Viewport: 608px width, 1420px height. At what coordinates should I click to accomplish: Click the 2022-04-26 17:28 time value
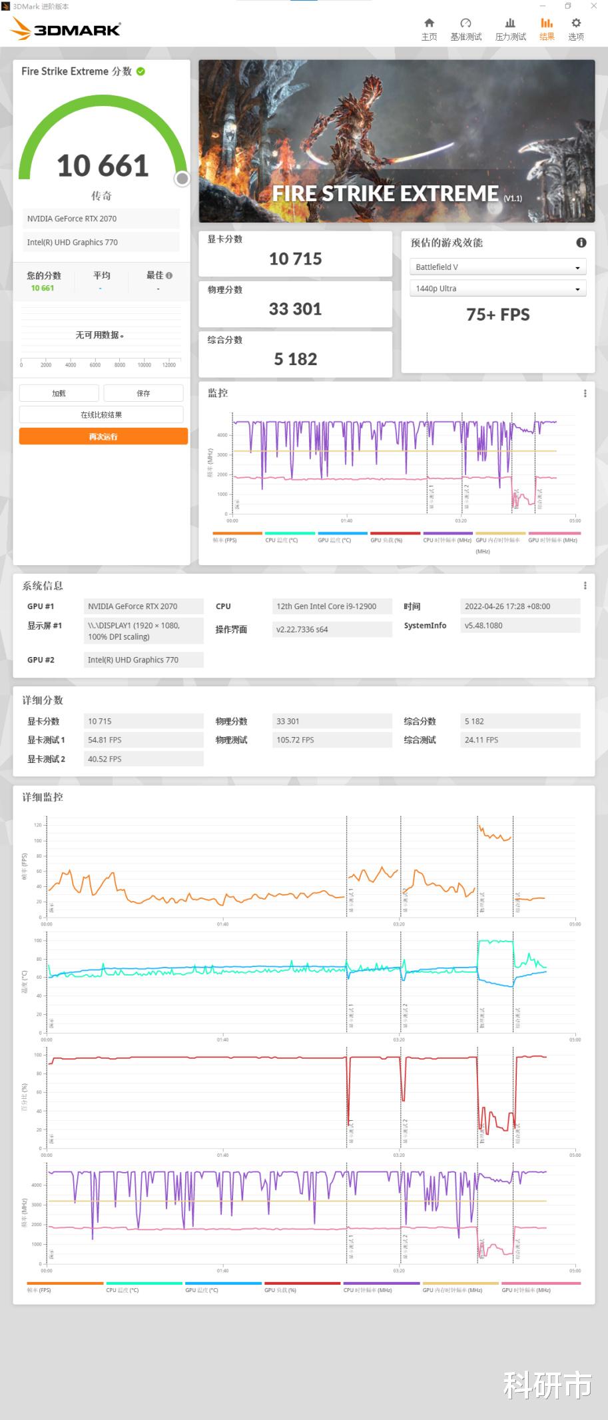pos(520,606)
